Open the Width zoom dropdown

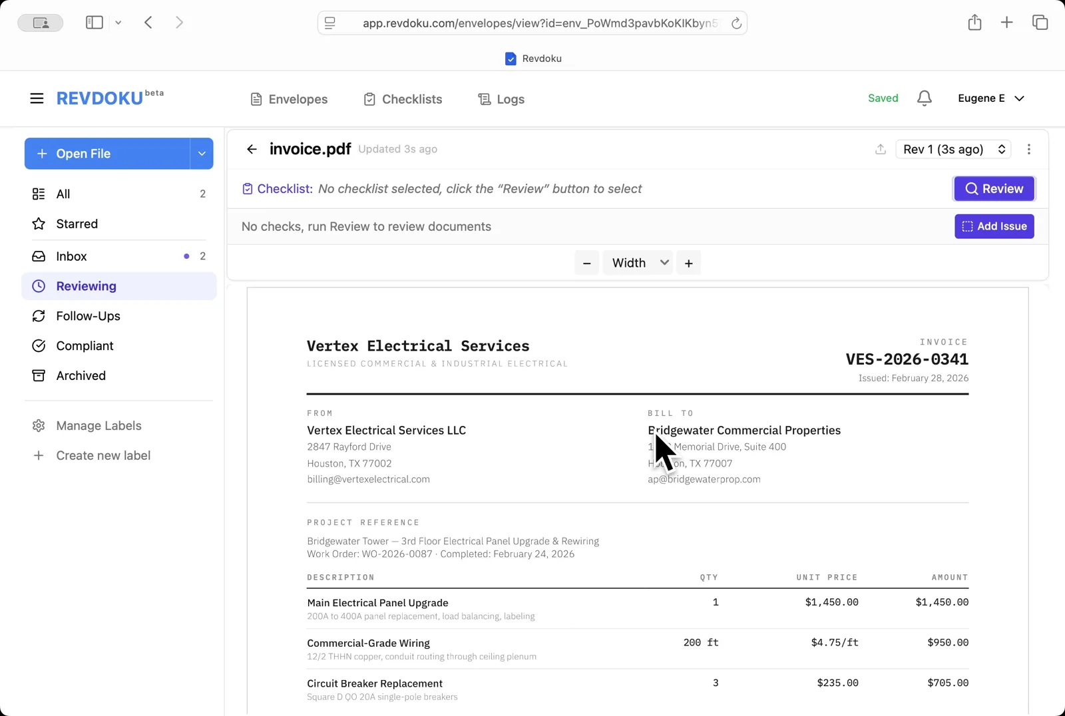click(x=637, y=262)
